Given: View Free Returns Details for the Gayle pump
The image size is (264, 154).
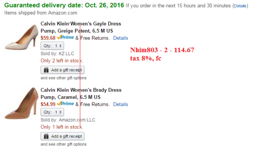Looking at the screenshot, I should 120,38.
